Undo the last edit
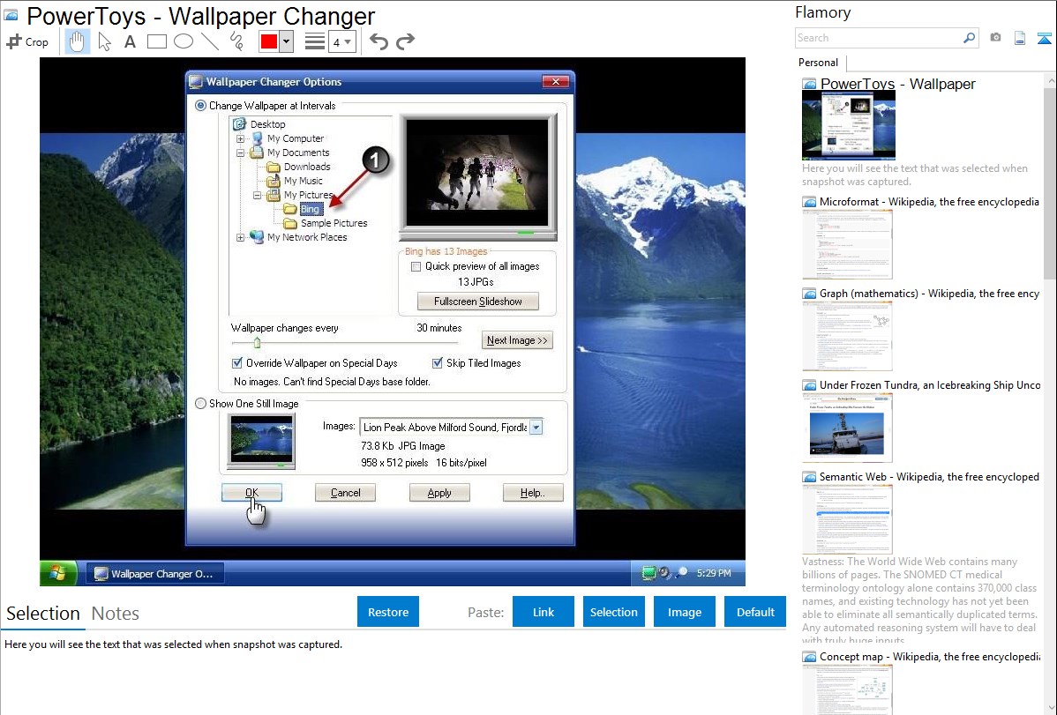Image resolution: width=1057 pixels, height=715 pixels. [379, 41]
